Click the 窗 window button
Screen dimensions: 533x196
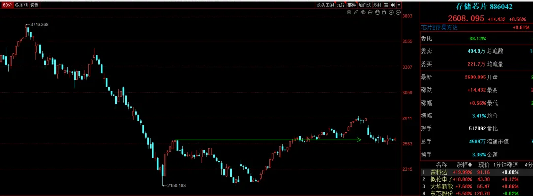click(386, 5)
